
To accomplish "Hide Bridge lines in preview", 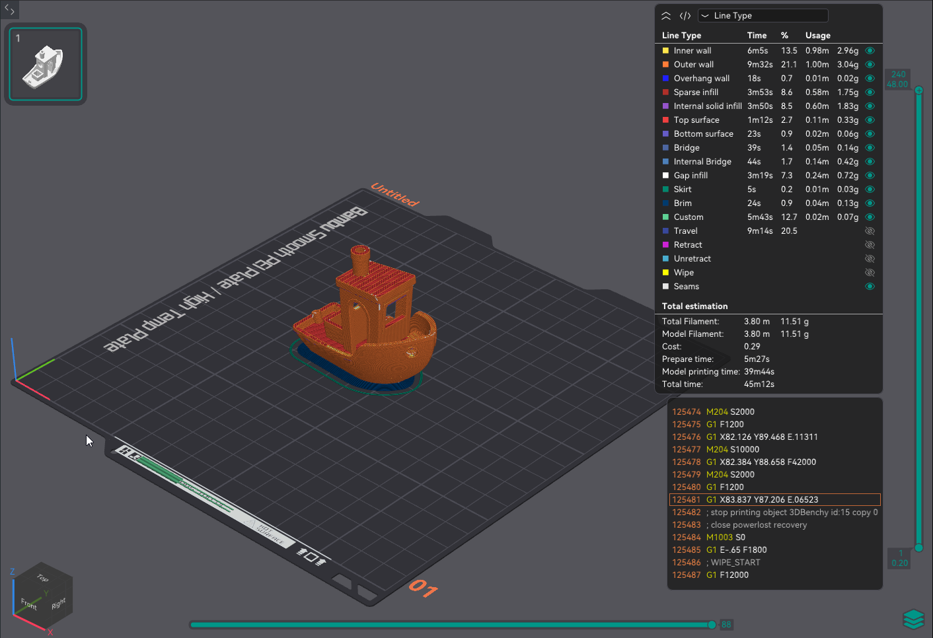I will (x=870, y=148).
